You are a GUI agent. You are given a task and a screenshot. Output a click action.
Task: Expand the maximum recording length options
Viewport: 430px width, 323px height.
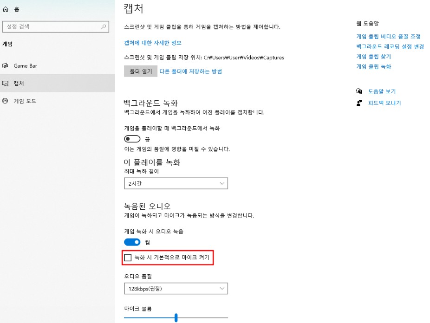pos(222,183)
